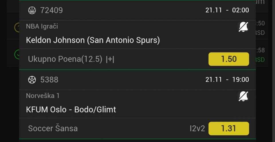This screenshot has width=275, height=142.
Task: Click the basketball sport icon next to 72409
Action: pos(32,10)
